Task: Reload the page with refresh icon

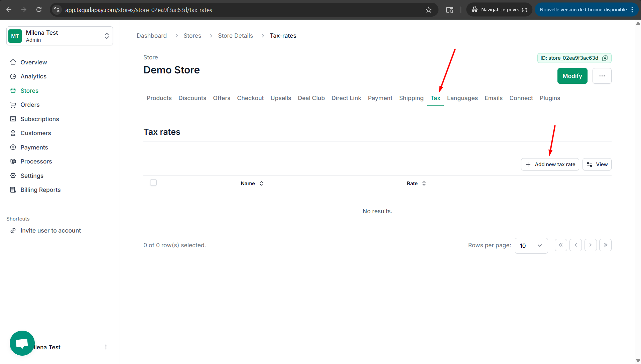Action: [39, 10]
